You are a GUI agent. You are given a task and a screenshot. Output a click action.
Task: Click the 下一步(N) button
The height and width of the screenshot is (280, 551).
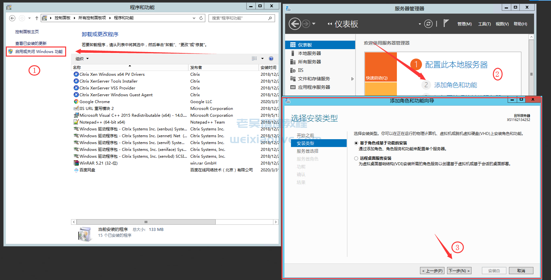pyautogui.click(x=459, y=271)
